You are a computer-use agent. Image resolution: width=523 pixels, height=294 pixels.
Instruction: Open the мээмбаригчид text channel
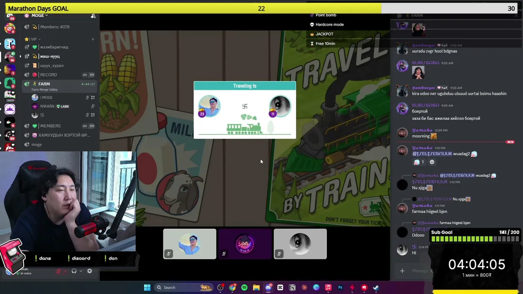coord(60,47)
